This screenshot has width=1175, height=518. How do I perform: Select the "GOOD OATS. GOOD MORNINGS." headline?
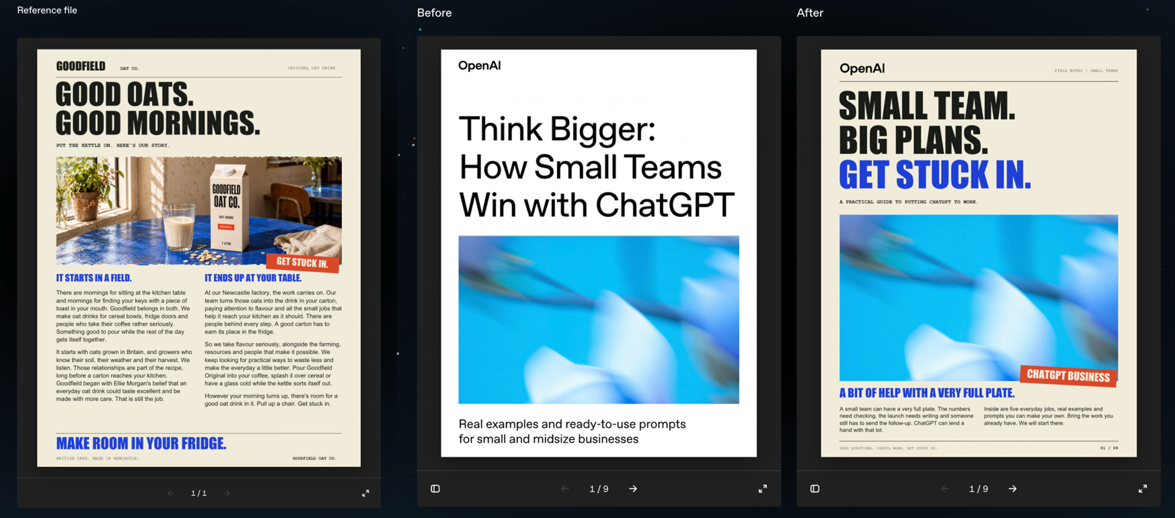pos(158,108)
